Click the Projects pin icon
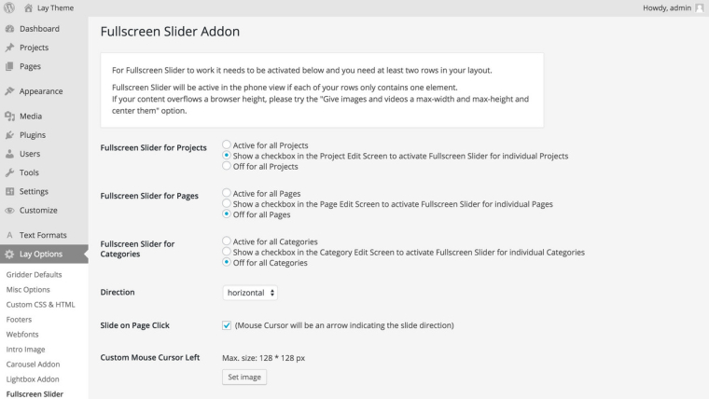 click(9, 48)
